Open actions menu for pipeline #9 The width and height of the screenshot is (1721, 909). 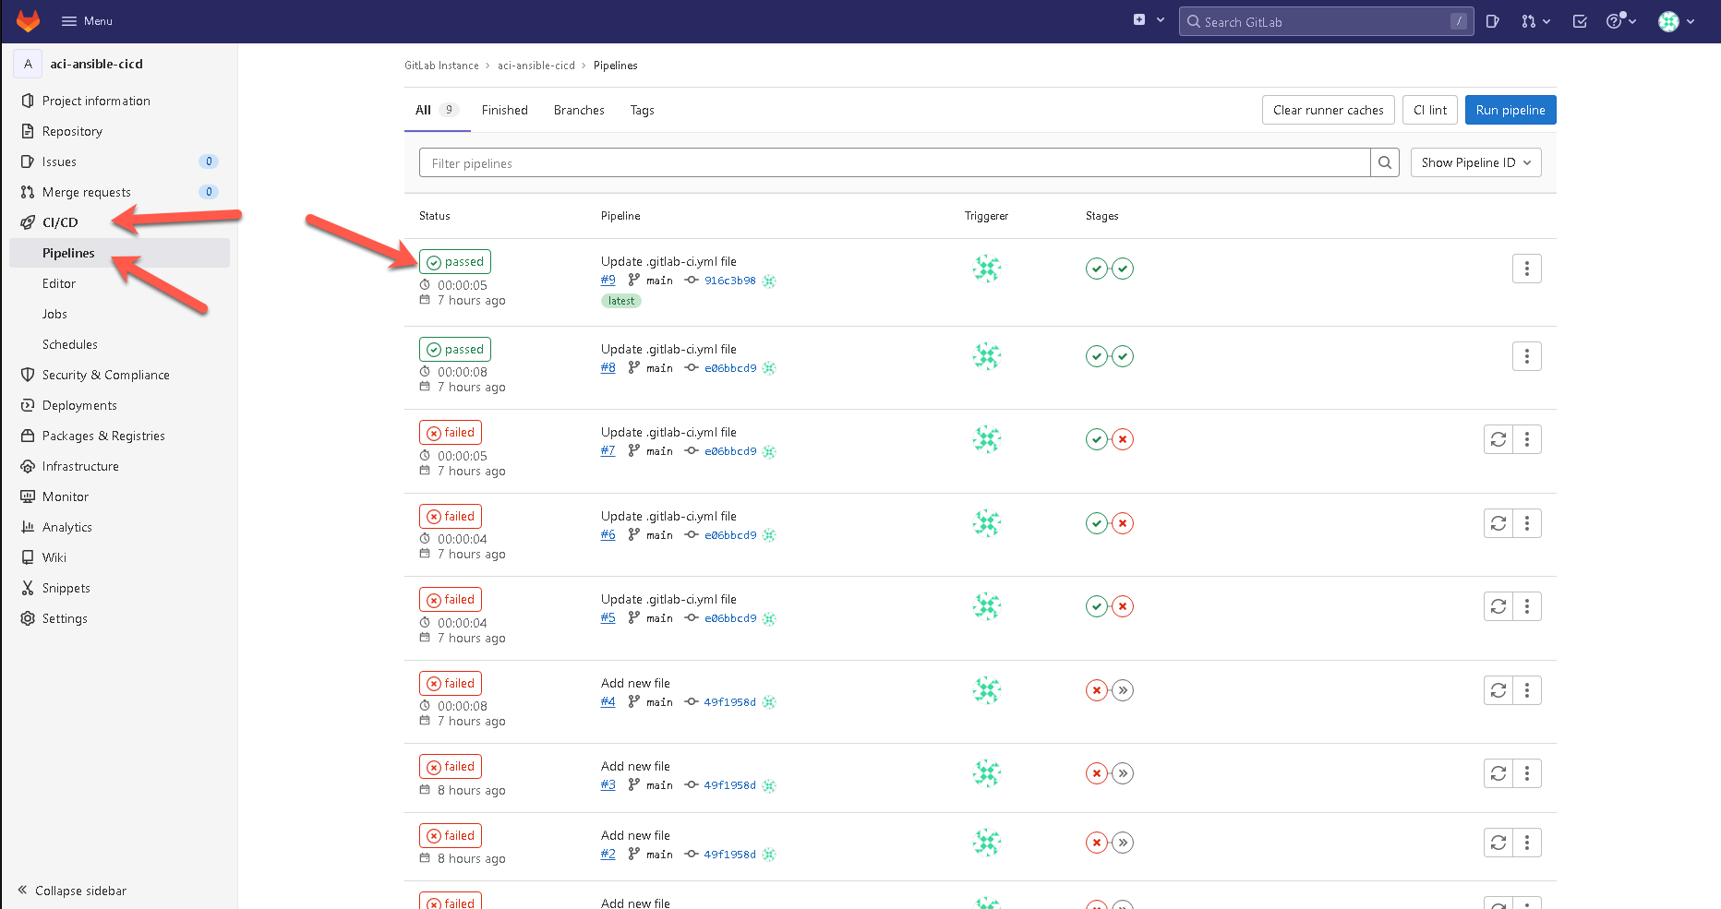pos(1527,269)
